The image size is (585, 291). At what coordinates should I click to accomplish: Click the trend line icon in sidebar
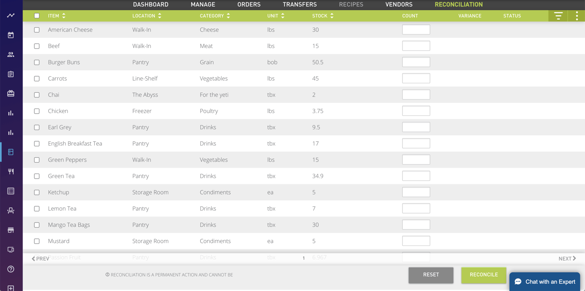point(11,15)
